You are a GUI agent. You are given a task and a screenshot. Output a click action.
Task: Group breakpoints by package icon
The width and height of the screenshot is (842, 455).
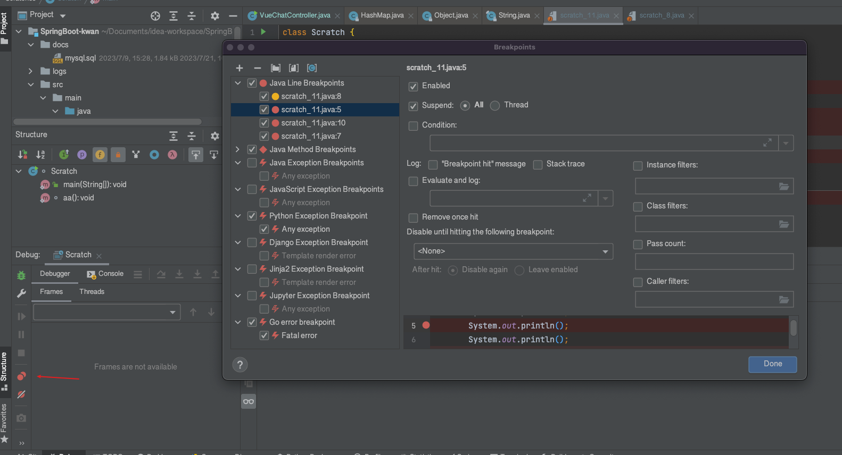click(x=276, y=68)
